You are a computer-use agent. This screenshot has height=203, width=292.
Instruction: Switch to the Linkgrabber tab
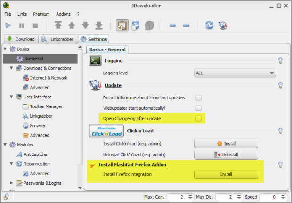click(58, 39)
